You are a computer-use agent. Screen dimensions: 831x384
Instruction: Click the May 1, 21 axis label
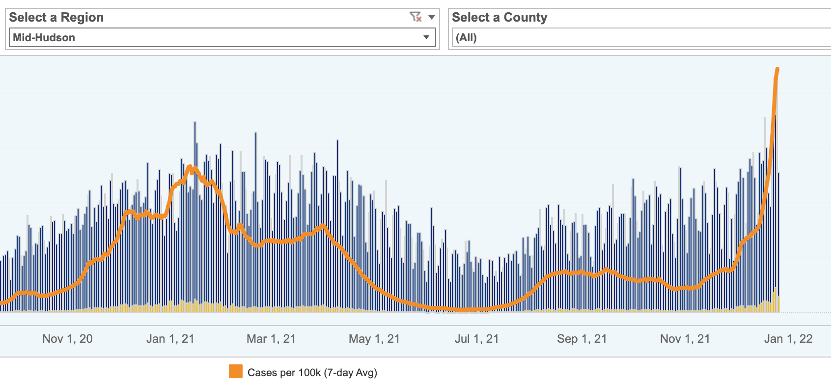click(374, 339)
